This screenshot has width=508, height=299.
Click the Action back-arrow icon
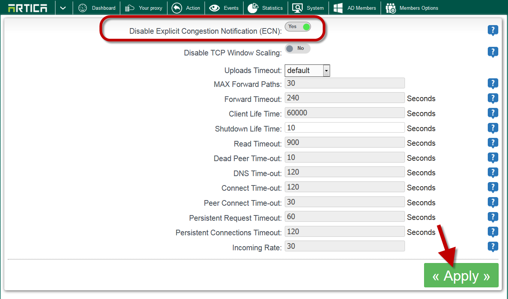[x=177, y=8]
